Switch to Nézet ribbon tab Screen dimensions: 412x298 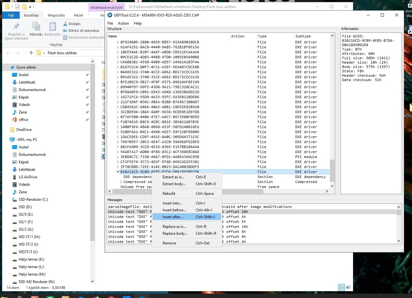click(78, 15)
